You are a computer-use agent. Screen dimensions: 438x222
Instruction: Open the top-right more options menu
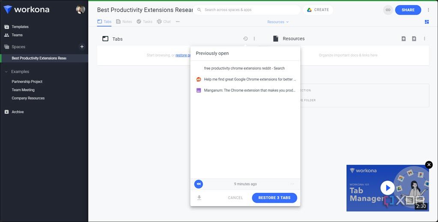[429, 10]
